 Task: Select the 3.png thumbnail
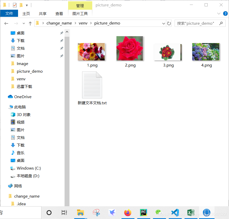coord(168,52)
